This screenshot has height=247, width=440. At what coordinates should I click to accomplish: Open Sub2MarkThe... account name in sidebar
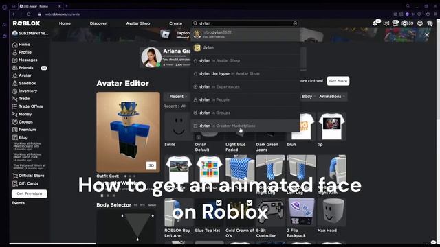(x=30, y=33)
